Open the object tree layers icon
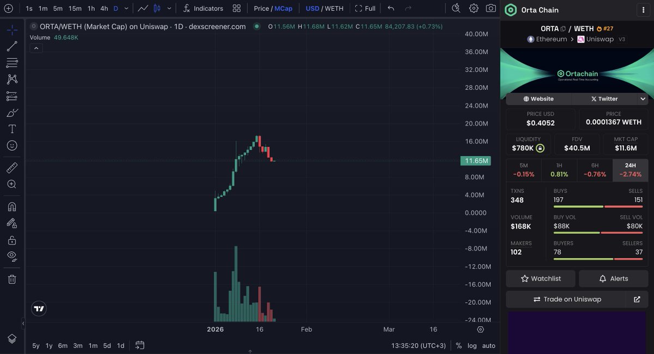 pyautogui.click(x=12, y=339)
